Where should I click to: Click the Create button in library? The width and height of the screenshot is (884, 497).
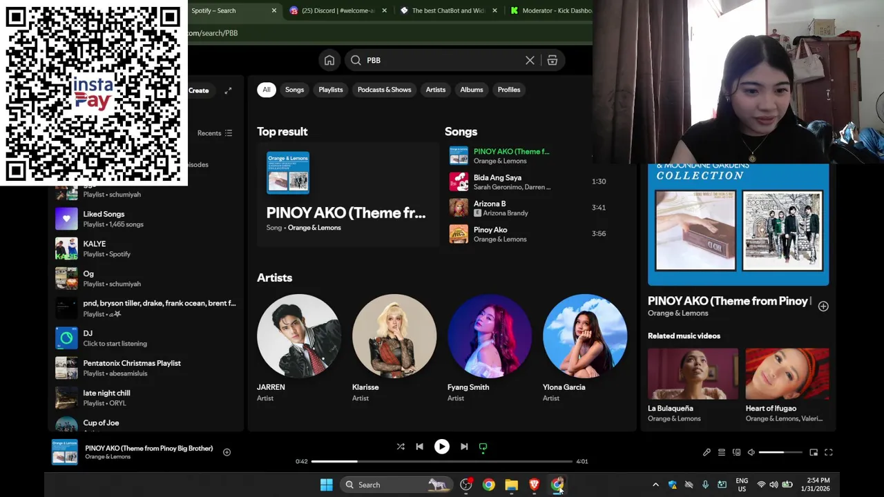[x=198, y=90]
